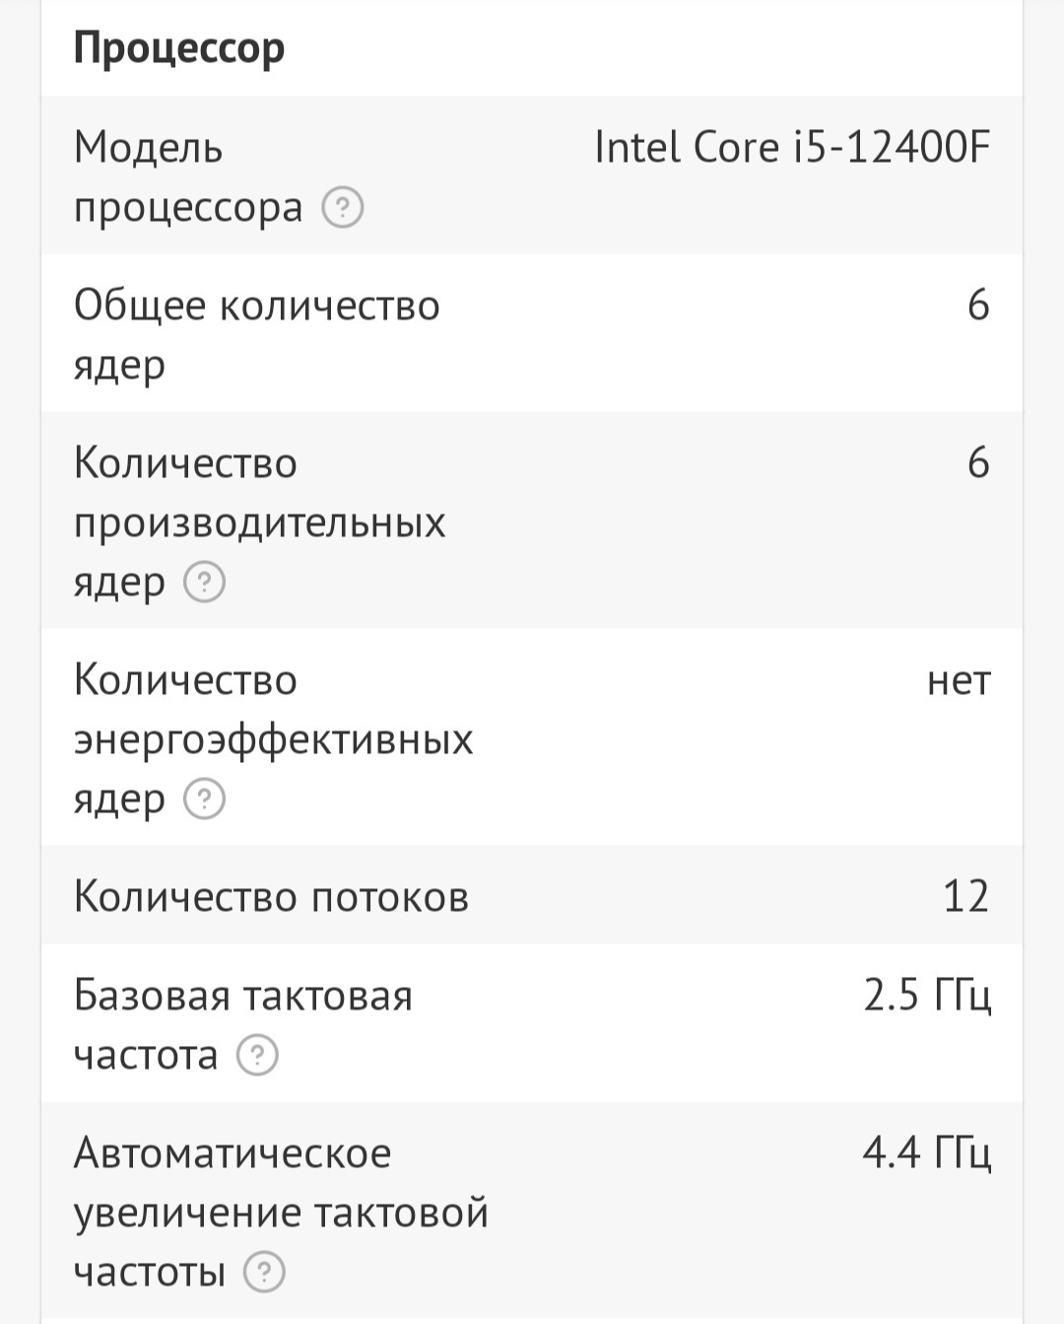Select the 'Количество потоков' label

tap(271, 897)
